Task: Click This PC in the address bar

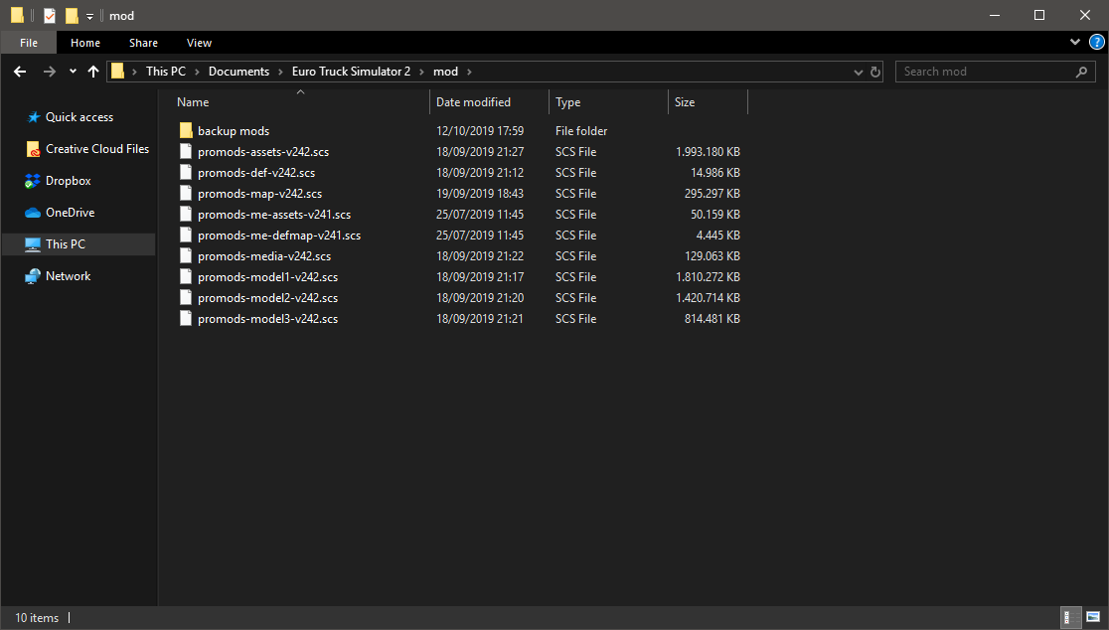Action: coord(166,72)
